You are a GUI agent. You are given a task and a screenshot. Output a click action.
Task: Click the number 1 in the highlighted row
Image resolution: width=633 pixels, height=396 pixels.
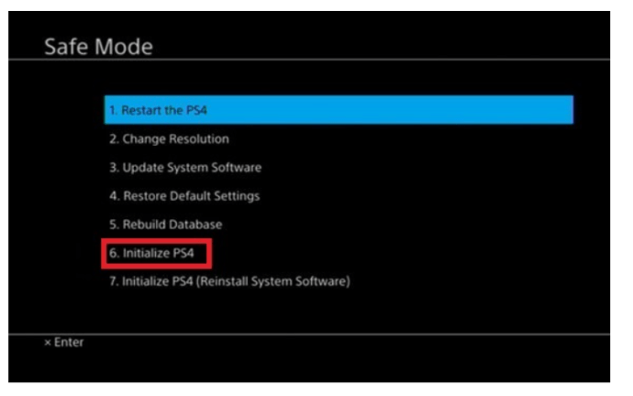113,110
